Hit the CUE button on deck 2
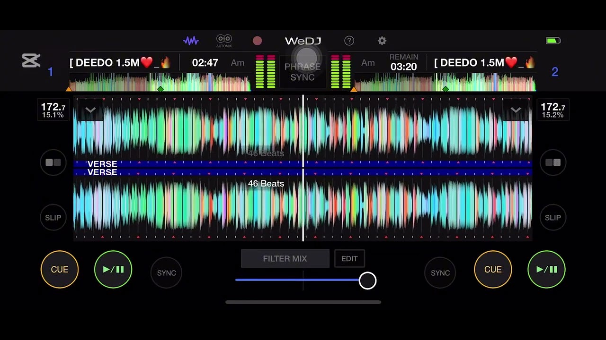The height and width of the screenshot is (340, 606). tap(493, 269)
